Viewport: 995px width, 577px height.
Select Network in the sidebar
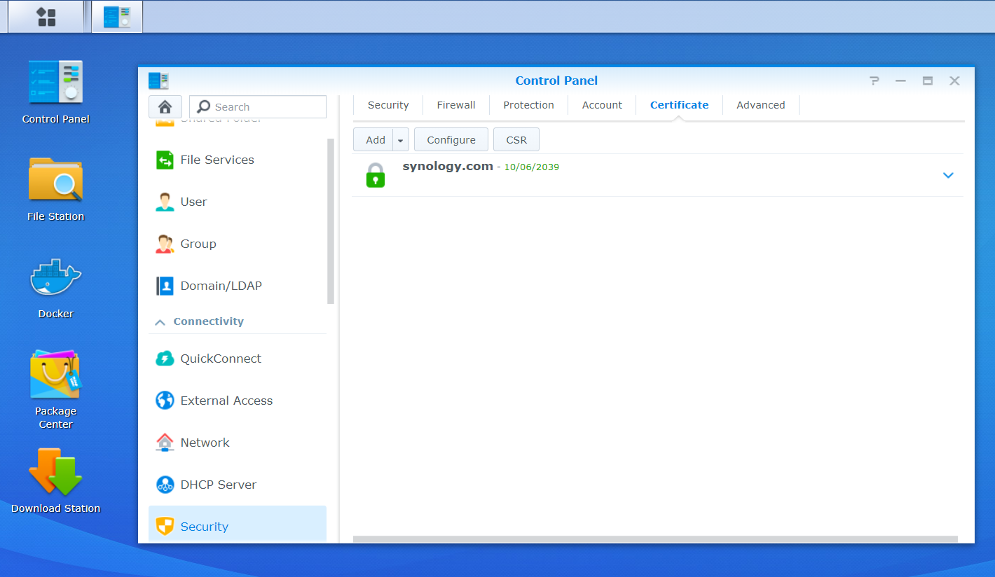click(238, 443)
